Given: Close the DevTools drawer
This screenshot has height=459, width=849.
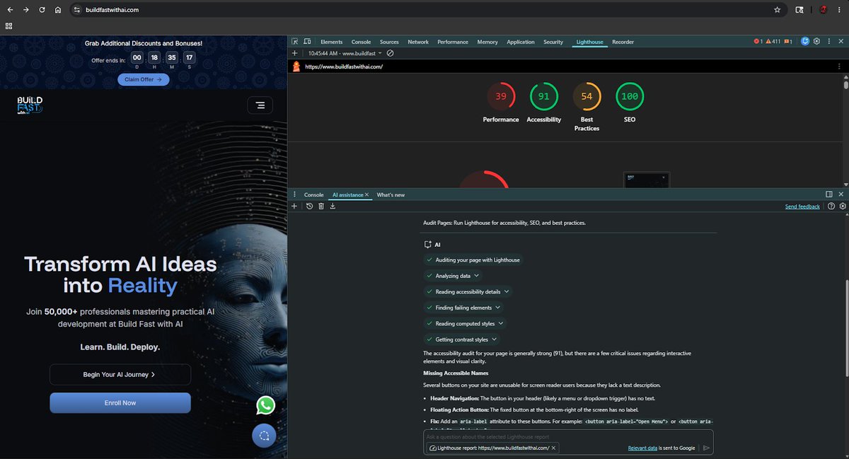Looking at the screenshot, I should pyautogui.click(x=841, y=194).
